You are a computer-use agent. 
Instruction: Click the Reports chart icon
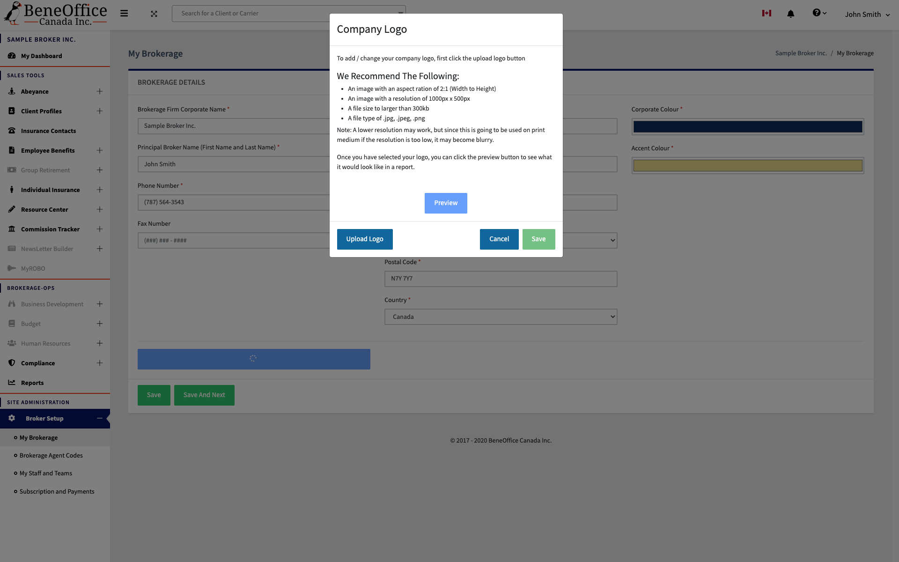click(x=12, y=383)
